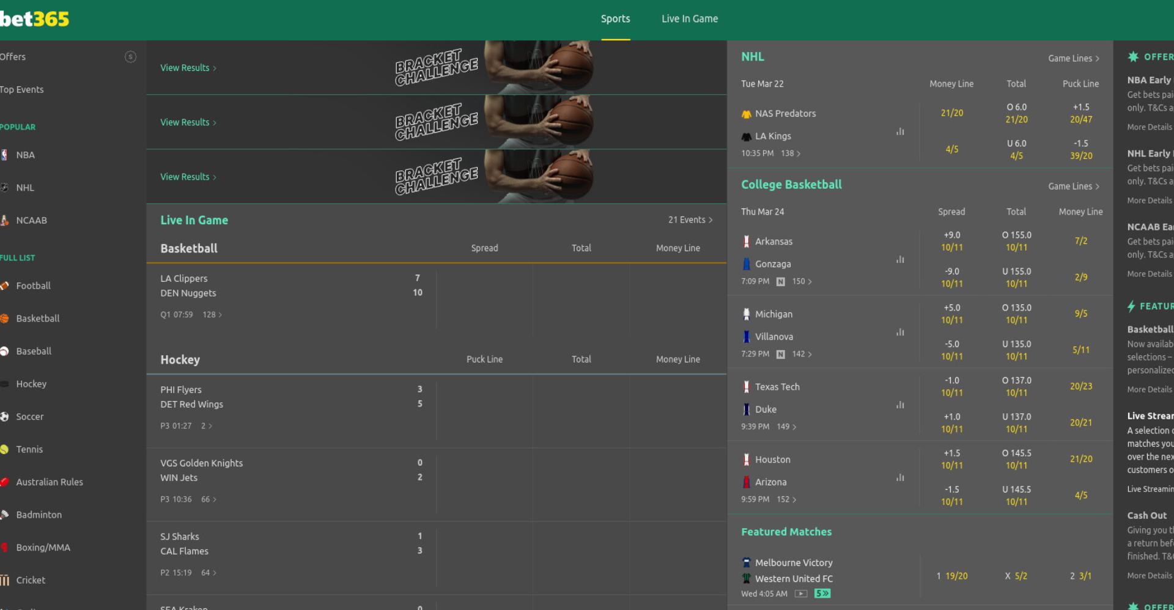The height and width of the screenshot is (610, 1174).
Task: Click the third View Results link
Action: [x=188, y=177]
